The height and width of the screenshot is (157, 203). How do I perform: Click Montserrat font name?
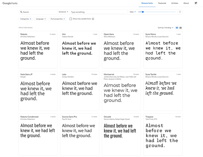[x=109, y=74]
